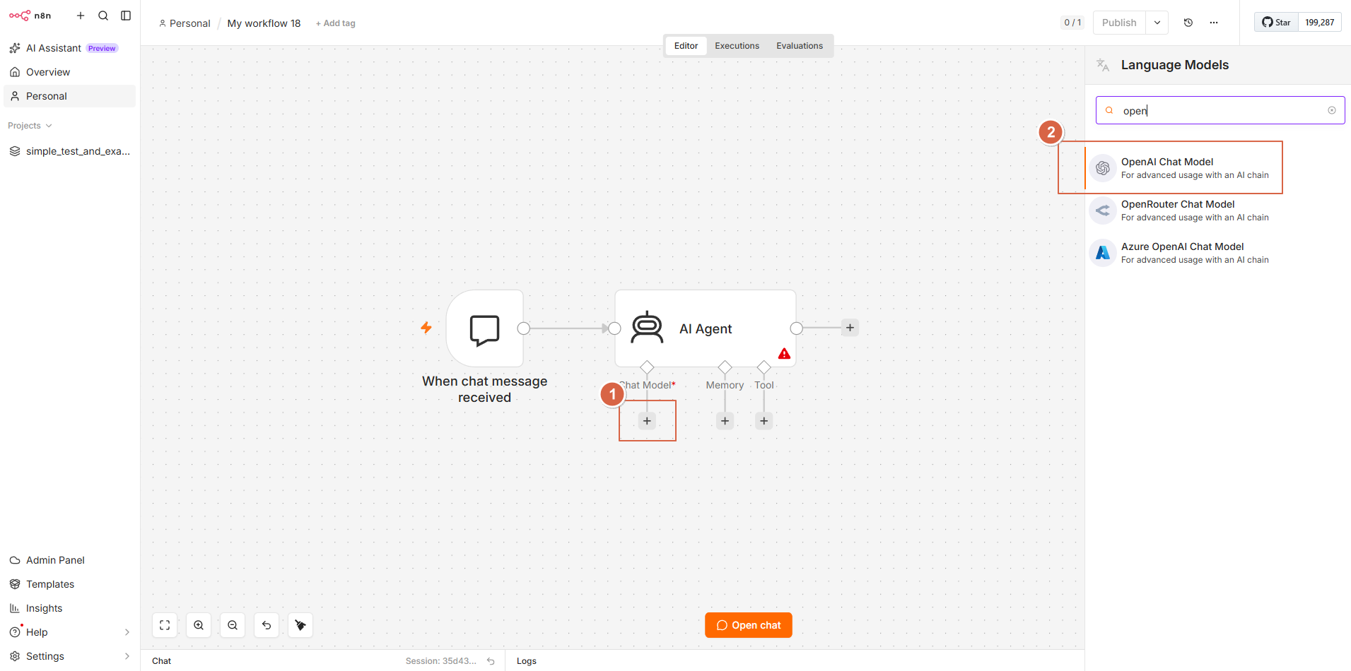Open simple_test_and_exa... project

[69, 151]
